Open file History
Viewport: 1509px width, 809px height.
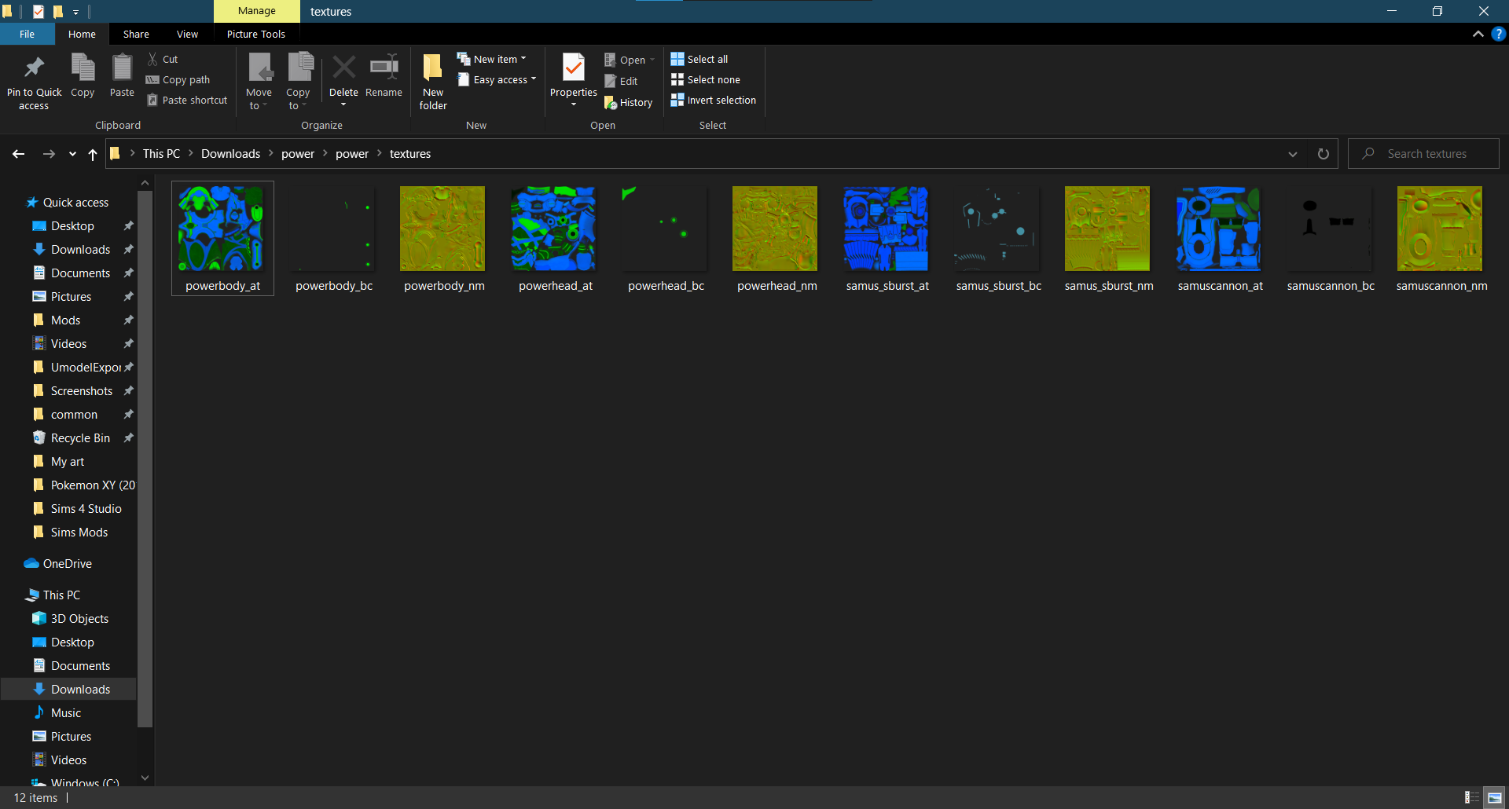coord(628,102)
